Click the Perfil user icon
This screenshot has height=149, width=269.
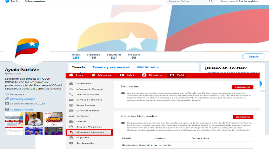pos(172,75)
